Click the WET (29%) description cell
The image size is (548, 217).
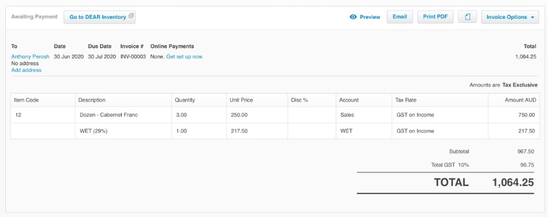click(x=123, y=131)
